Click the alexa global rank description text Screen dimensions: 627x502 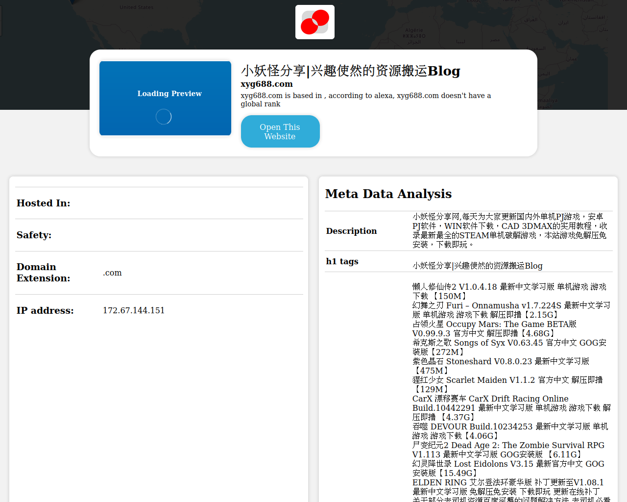(x=366, y=100)
